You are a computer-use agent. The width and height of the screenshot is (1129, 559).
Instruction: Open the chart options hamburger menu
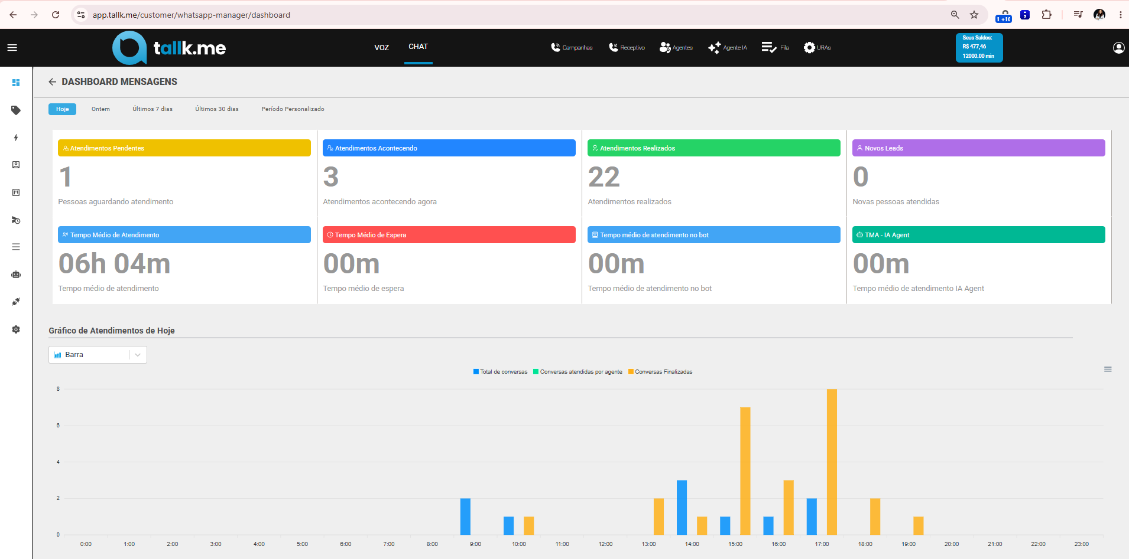tap(1108, 370)
